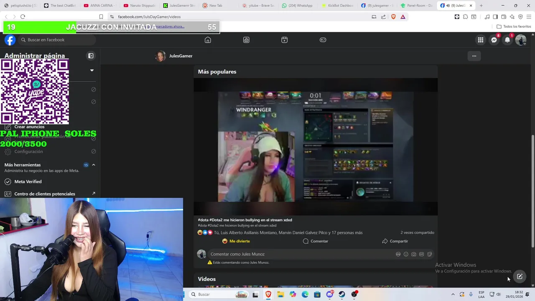Show hidden system tray icons
Image resolution: width=535 pixels, height=301 pixels.
tap(453, 294)
